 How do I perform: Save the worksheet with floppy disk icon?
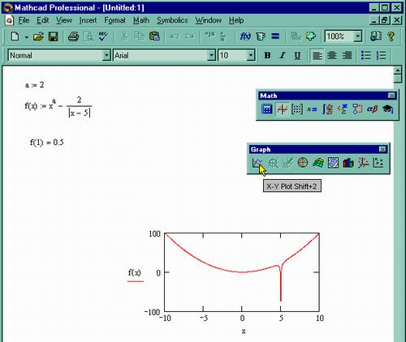point(53,36)
